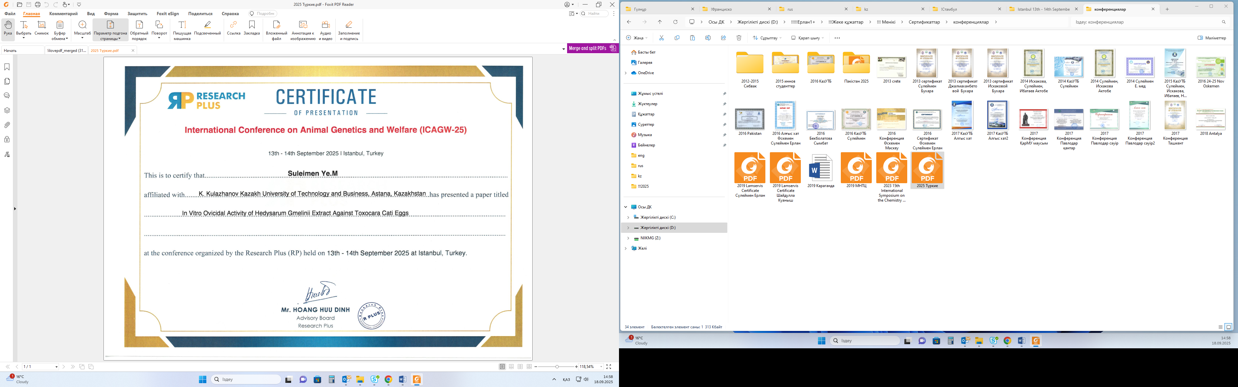
Task: Click the Snapshot (Снимок) tool
Action: pyautogui.click(x=42, y=28)
